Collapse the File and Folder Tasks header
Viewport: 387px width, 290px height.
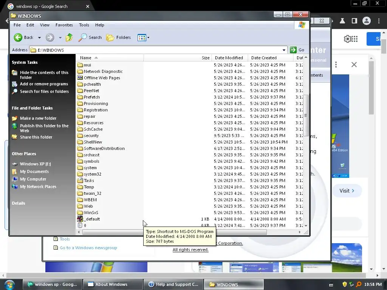pos(32,108)
